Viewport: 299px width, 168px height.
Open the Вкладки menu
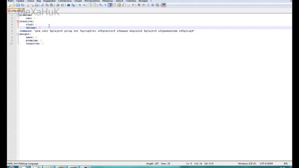coord(143,1)
